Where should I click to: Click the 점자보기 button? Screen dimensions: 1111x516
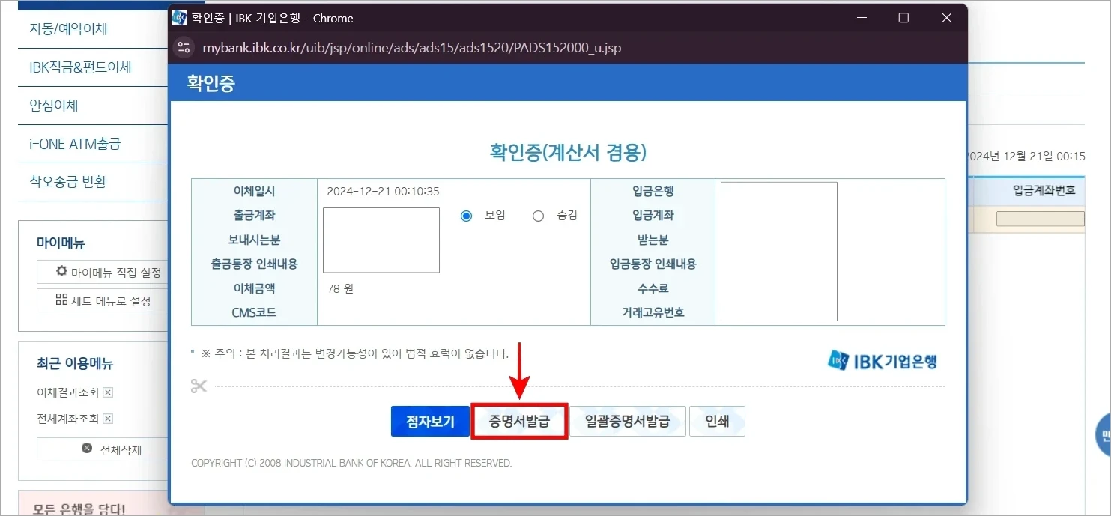click(429, 421)
